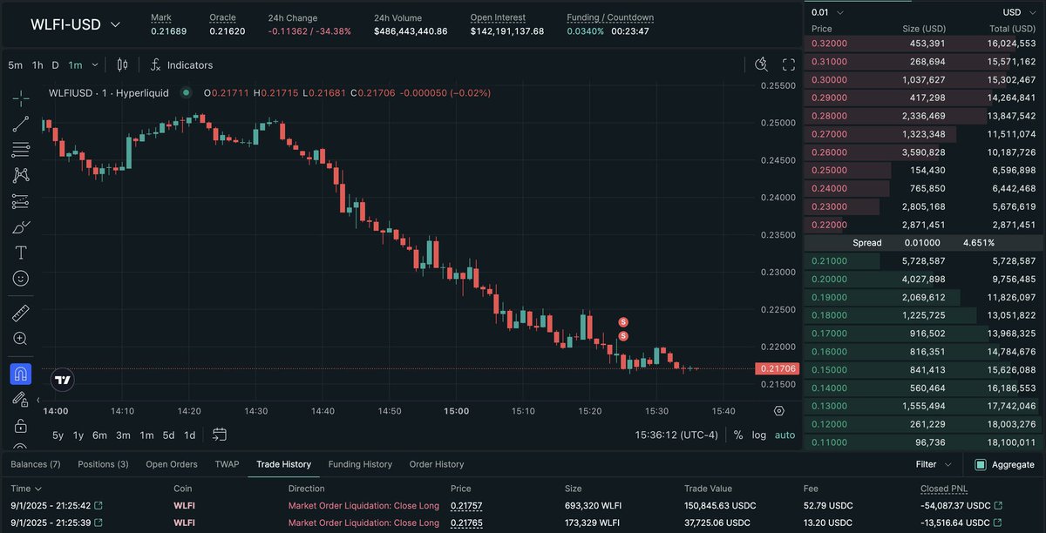Open the go-to-date calendar icon
The height and width of the screenshot is (533, 1046).
tap(220, 435)
